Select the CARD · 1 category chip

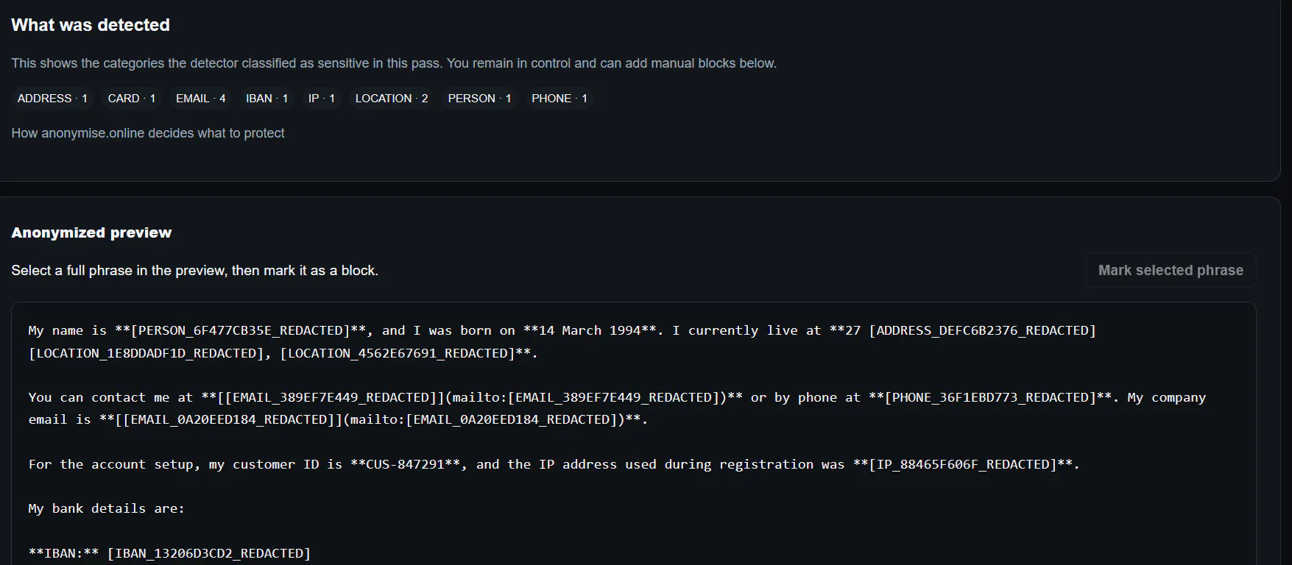pos(132,99)
